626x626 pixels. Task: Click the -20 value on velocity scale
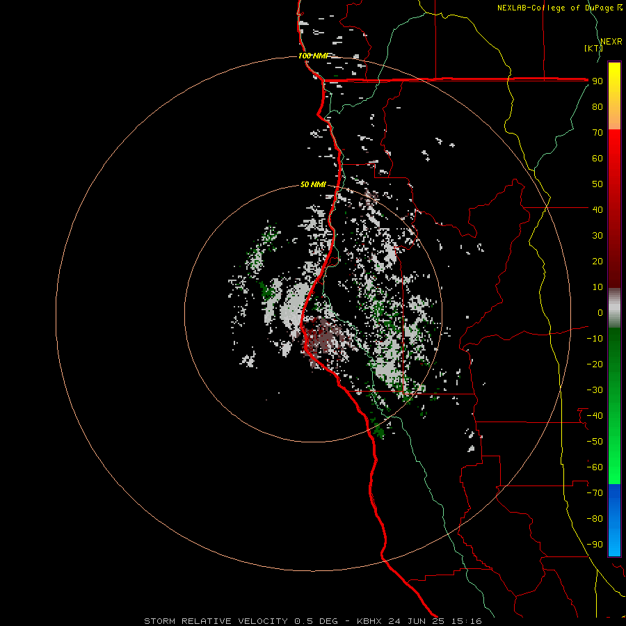595,364
